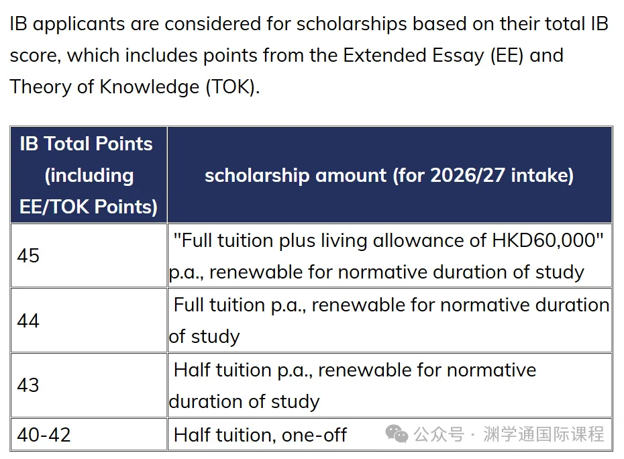Click the cell with score 43
The width and height of the screenshot is (624, 459).
pos(89,385)
